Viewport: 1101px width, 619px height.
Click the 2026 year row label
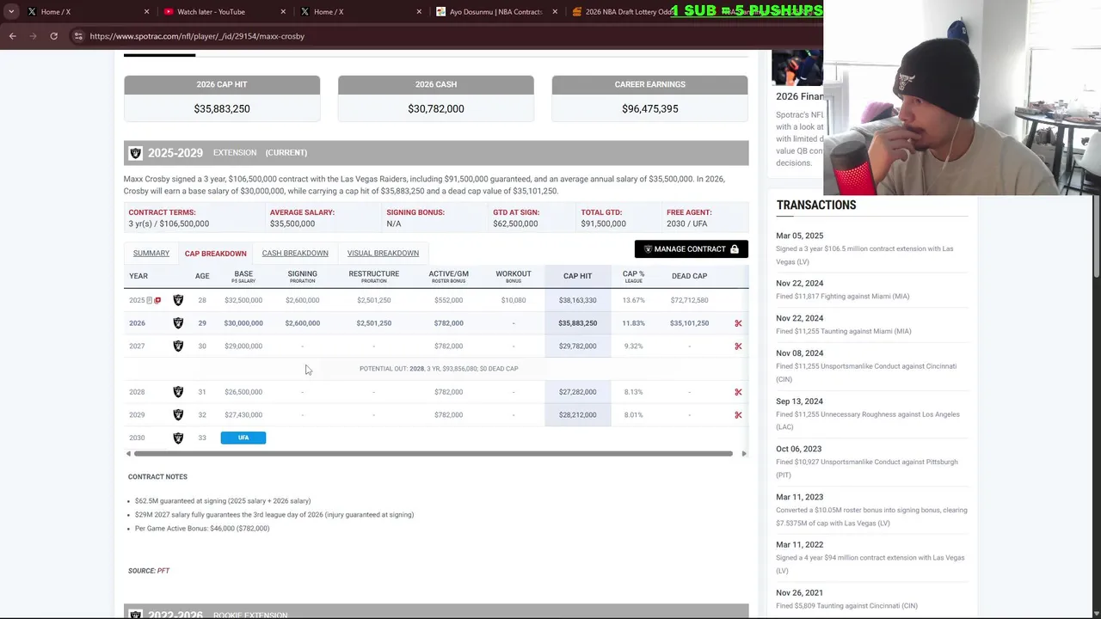coord(138,323)
